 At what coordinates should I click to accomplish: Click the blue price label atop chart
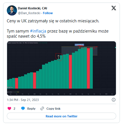[79, 45]
